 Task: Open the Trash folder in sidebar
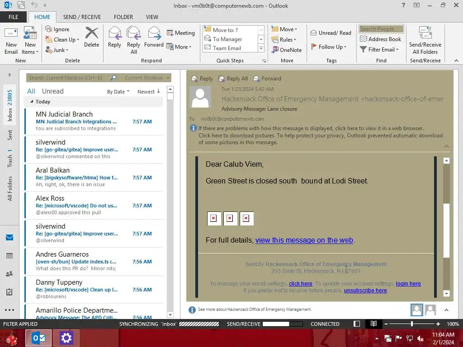[x=10, y=159]
